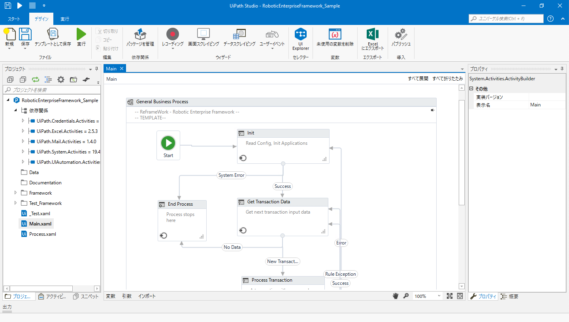Screen dimensions: 569x322
Task: Toggle the pan hand tool
Action: (396, 296)
